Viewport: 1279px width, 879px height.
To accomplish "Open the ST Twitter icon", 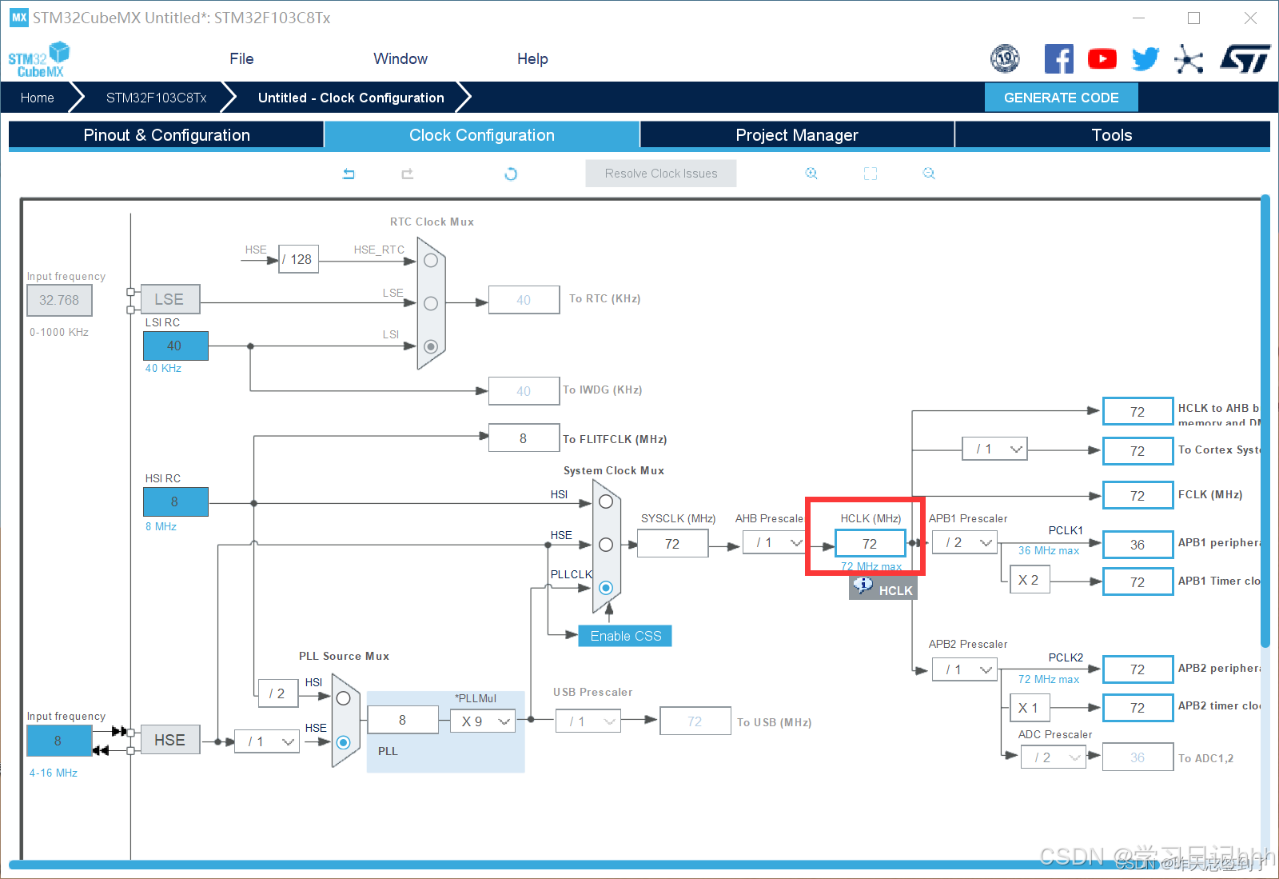I will click(x=1146, y=59).
